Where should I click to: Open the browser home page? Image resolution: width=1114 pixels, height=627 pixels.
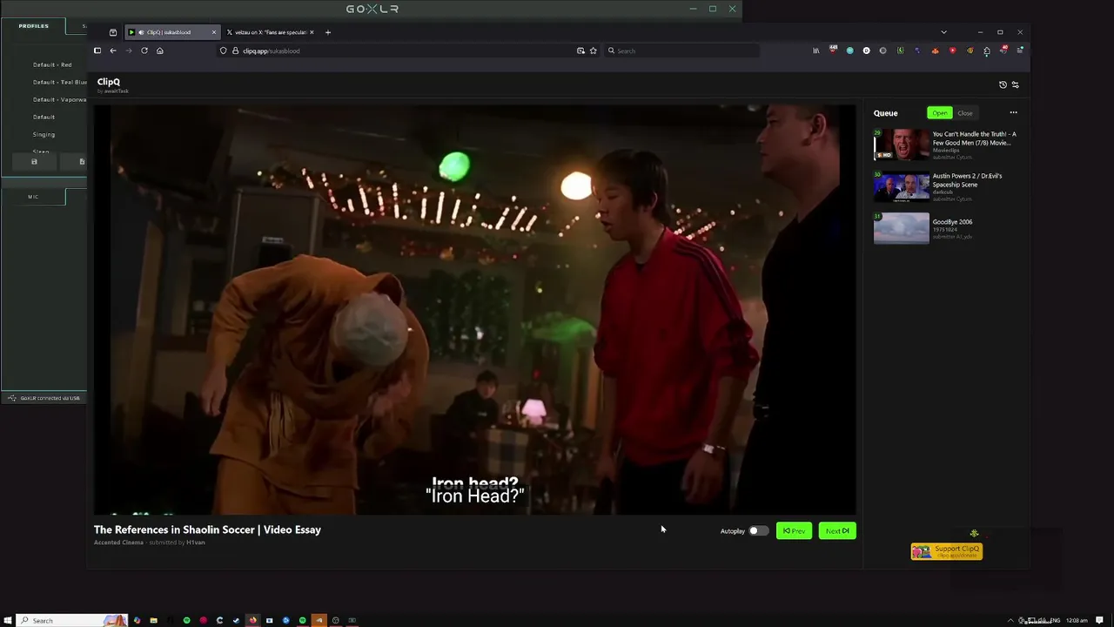[160, 51]
